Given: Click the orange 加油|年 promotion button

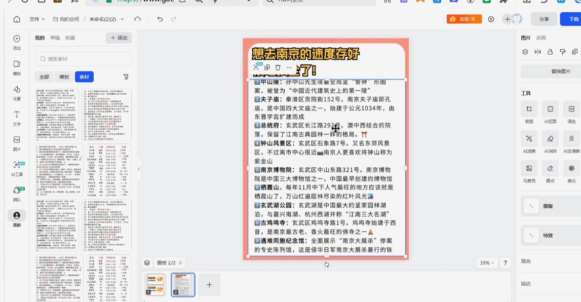Looking at the screenshot, I should coord(464,19).
